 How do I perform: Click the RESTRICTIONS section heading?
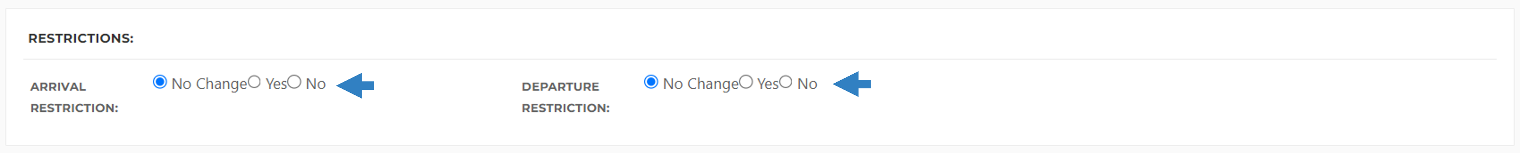pyautogui.click(x=81, y=38)
